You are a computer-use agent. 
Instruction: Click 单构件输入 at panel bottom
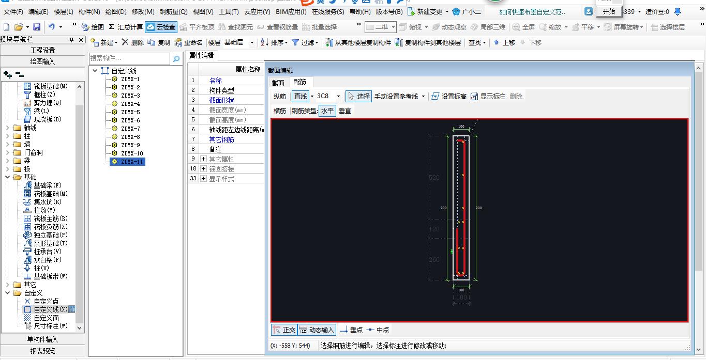[x=42, y=339]
